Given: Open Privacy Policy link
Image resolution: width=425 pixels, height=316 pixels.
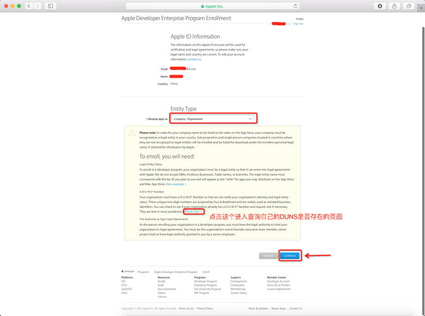Looking at the screenshot, I should [205, 308].
